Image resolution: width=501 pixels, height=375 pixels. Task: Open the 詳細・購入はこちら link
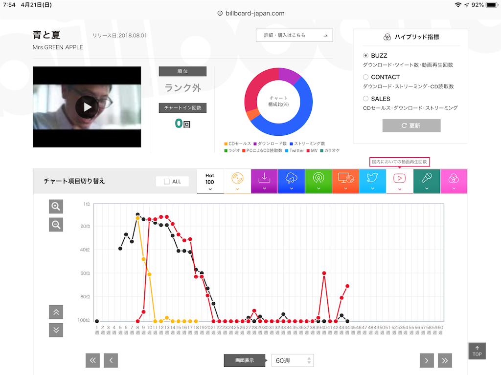tap(294, 35)
